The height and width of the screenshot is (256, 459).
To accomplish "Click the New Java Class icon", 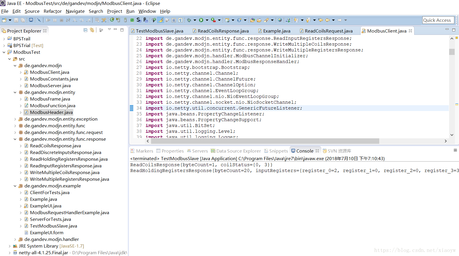I will (239, 20).
